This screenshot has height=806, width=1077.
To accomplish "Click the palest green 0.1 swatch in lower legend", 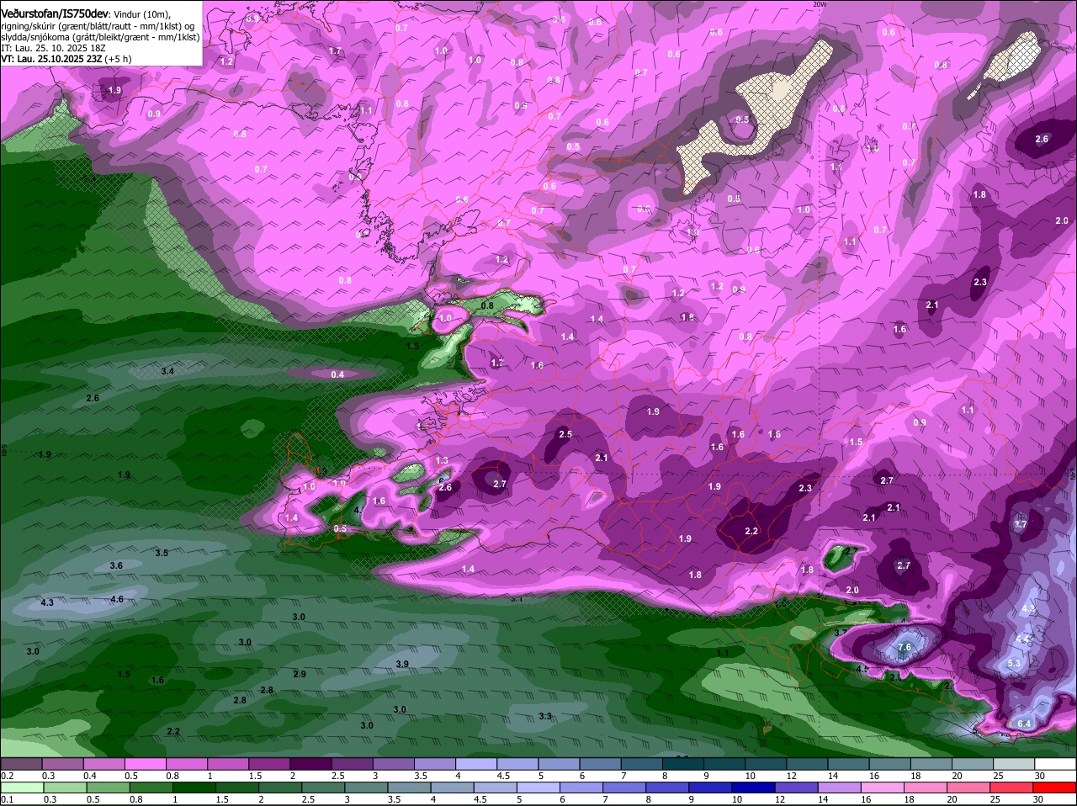I will click(x=21, y=788).
